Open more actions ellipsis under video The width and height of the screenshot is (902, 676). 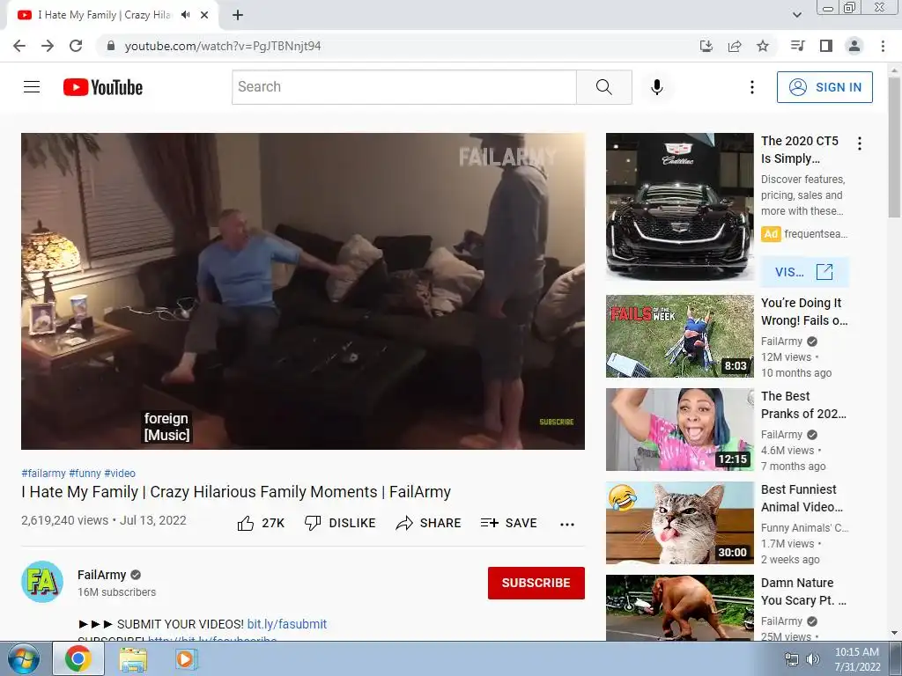pyautogui.click(x=567, y=524)
